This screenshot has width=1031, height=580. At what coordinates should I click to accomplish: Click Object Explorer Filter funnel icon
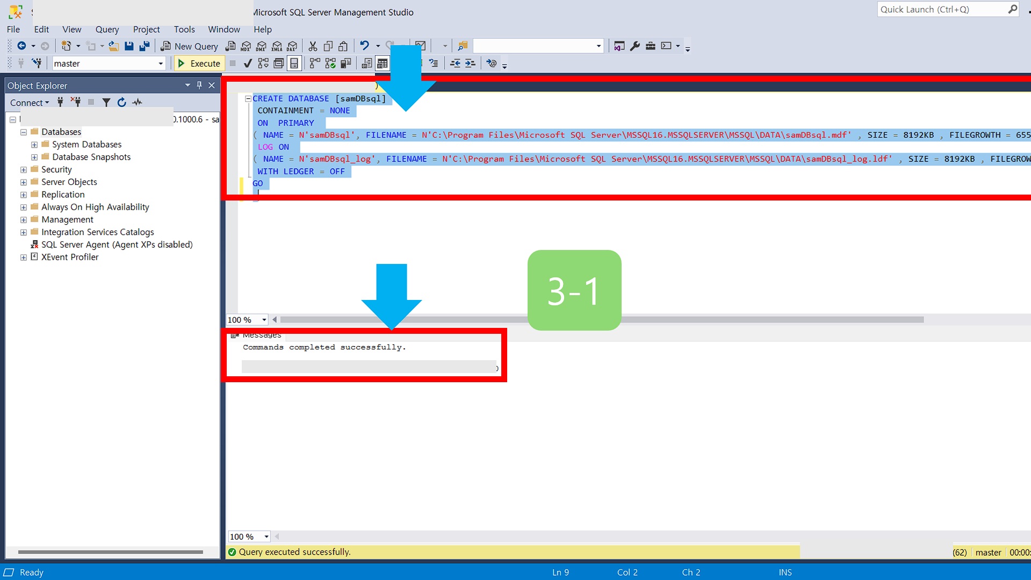tap(106, 102)
